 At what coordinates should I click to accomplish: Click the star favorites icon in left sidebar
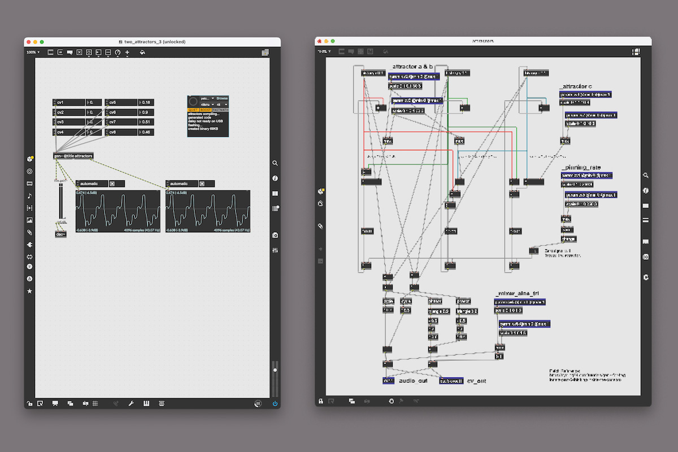pyautogui.click(x=29, y=291)
